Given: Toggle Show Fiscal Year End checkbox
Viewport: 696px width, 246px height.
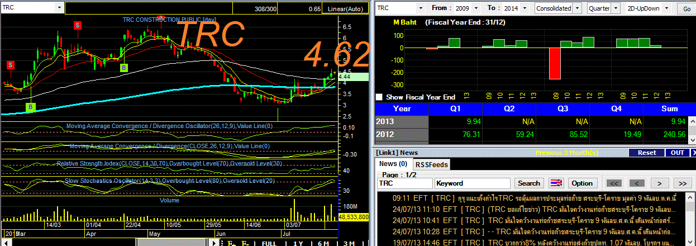Looking at the screenshot, I should click(380, 97).
